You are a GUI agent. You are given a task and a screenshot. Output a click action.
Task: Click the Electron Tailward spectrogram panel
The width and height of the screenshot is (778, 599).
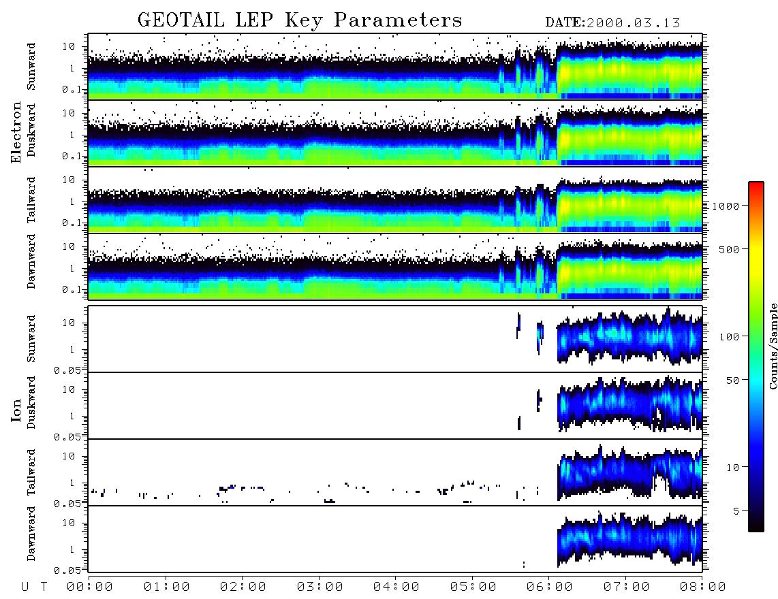tap(395, 200)
